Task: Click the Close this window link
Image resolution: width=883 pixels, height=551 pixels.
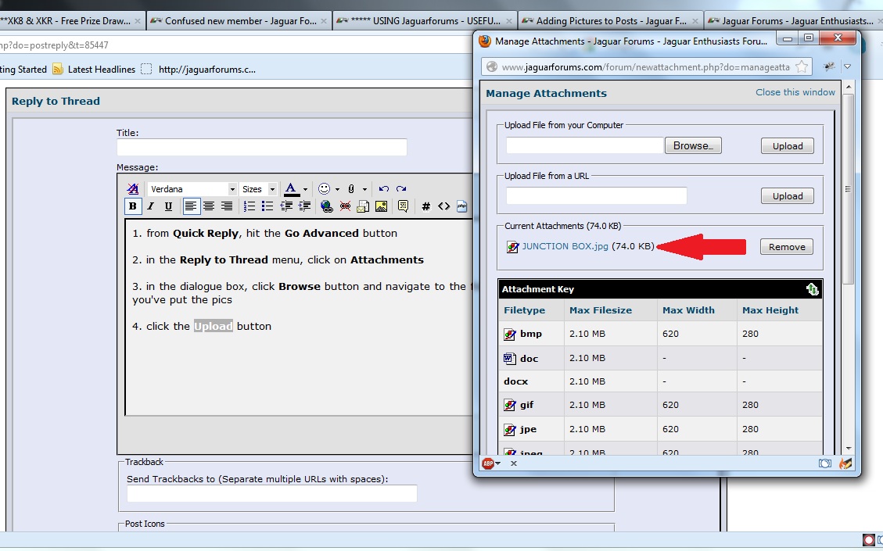Action: [x=795, y=92]
